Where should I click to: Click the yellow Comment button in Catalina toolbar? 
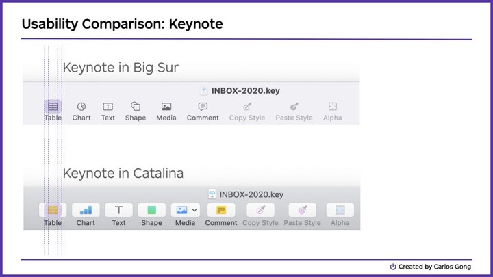coord(221,210)
